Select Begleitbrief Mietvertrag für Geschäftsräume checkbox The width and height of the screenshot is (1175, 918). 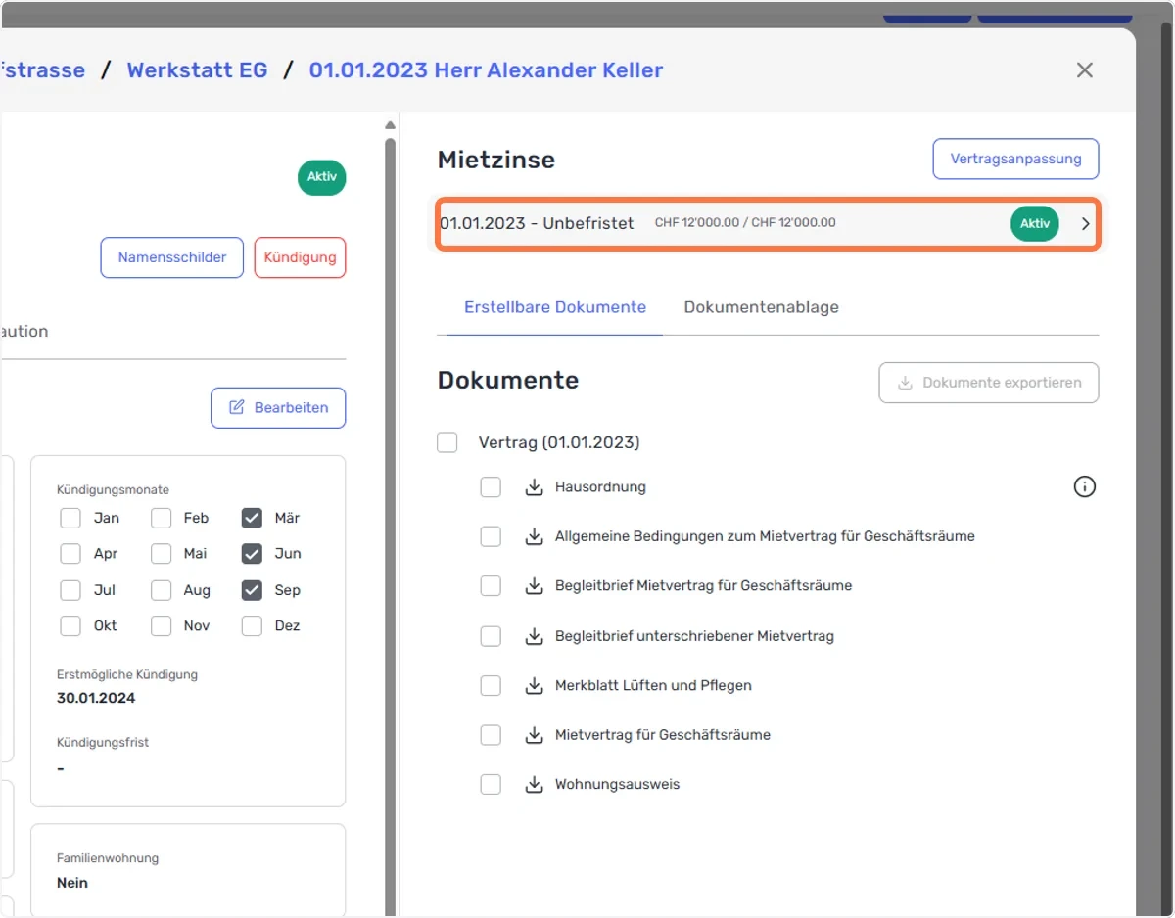click(x=491, y=586)
